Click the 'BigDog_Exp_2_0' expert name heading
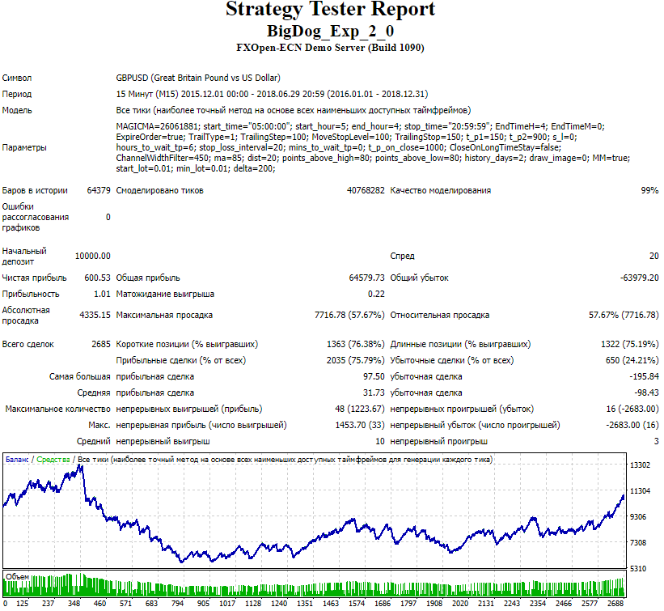Viewport: 664px width, 611px height. [x=330, y=31]
